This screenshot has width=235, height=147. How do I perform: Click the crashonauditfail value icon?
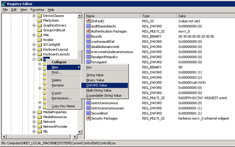pos(88,41)
